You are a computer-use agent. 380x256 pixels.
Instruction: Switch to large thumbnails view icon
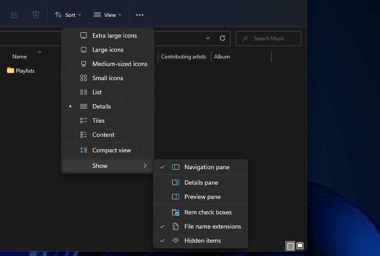tap(300, 246)
